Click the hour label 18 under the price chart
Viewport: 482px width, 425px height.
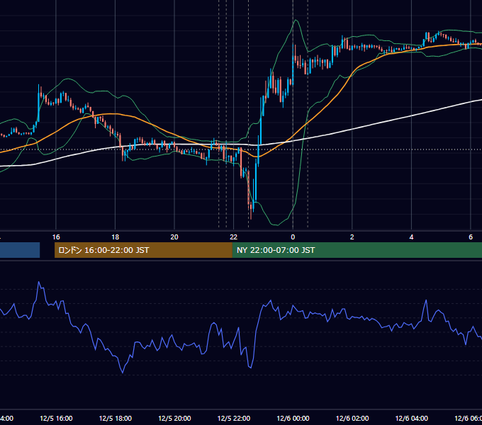click(116, 237)
